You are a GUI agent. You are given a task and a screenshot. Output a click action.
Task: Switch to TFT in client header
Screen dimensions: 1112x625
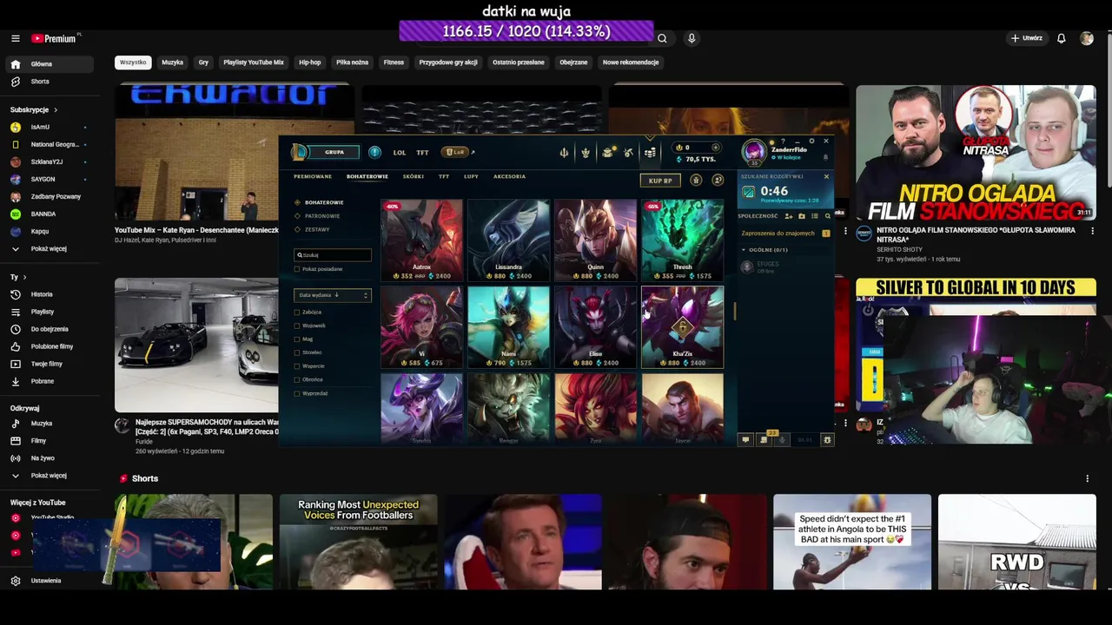422,153
